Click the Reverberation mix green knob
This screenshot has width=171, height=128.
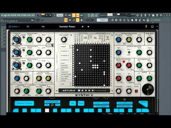pos(139,65)
